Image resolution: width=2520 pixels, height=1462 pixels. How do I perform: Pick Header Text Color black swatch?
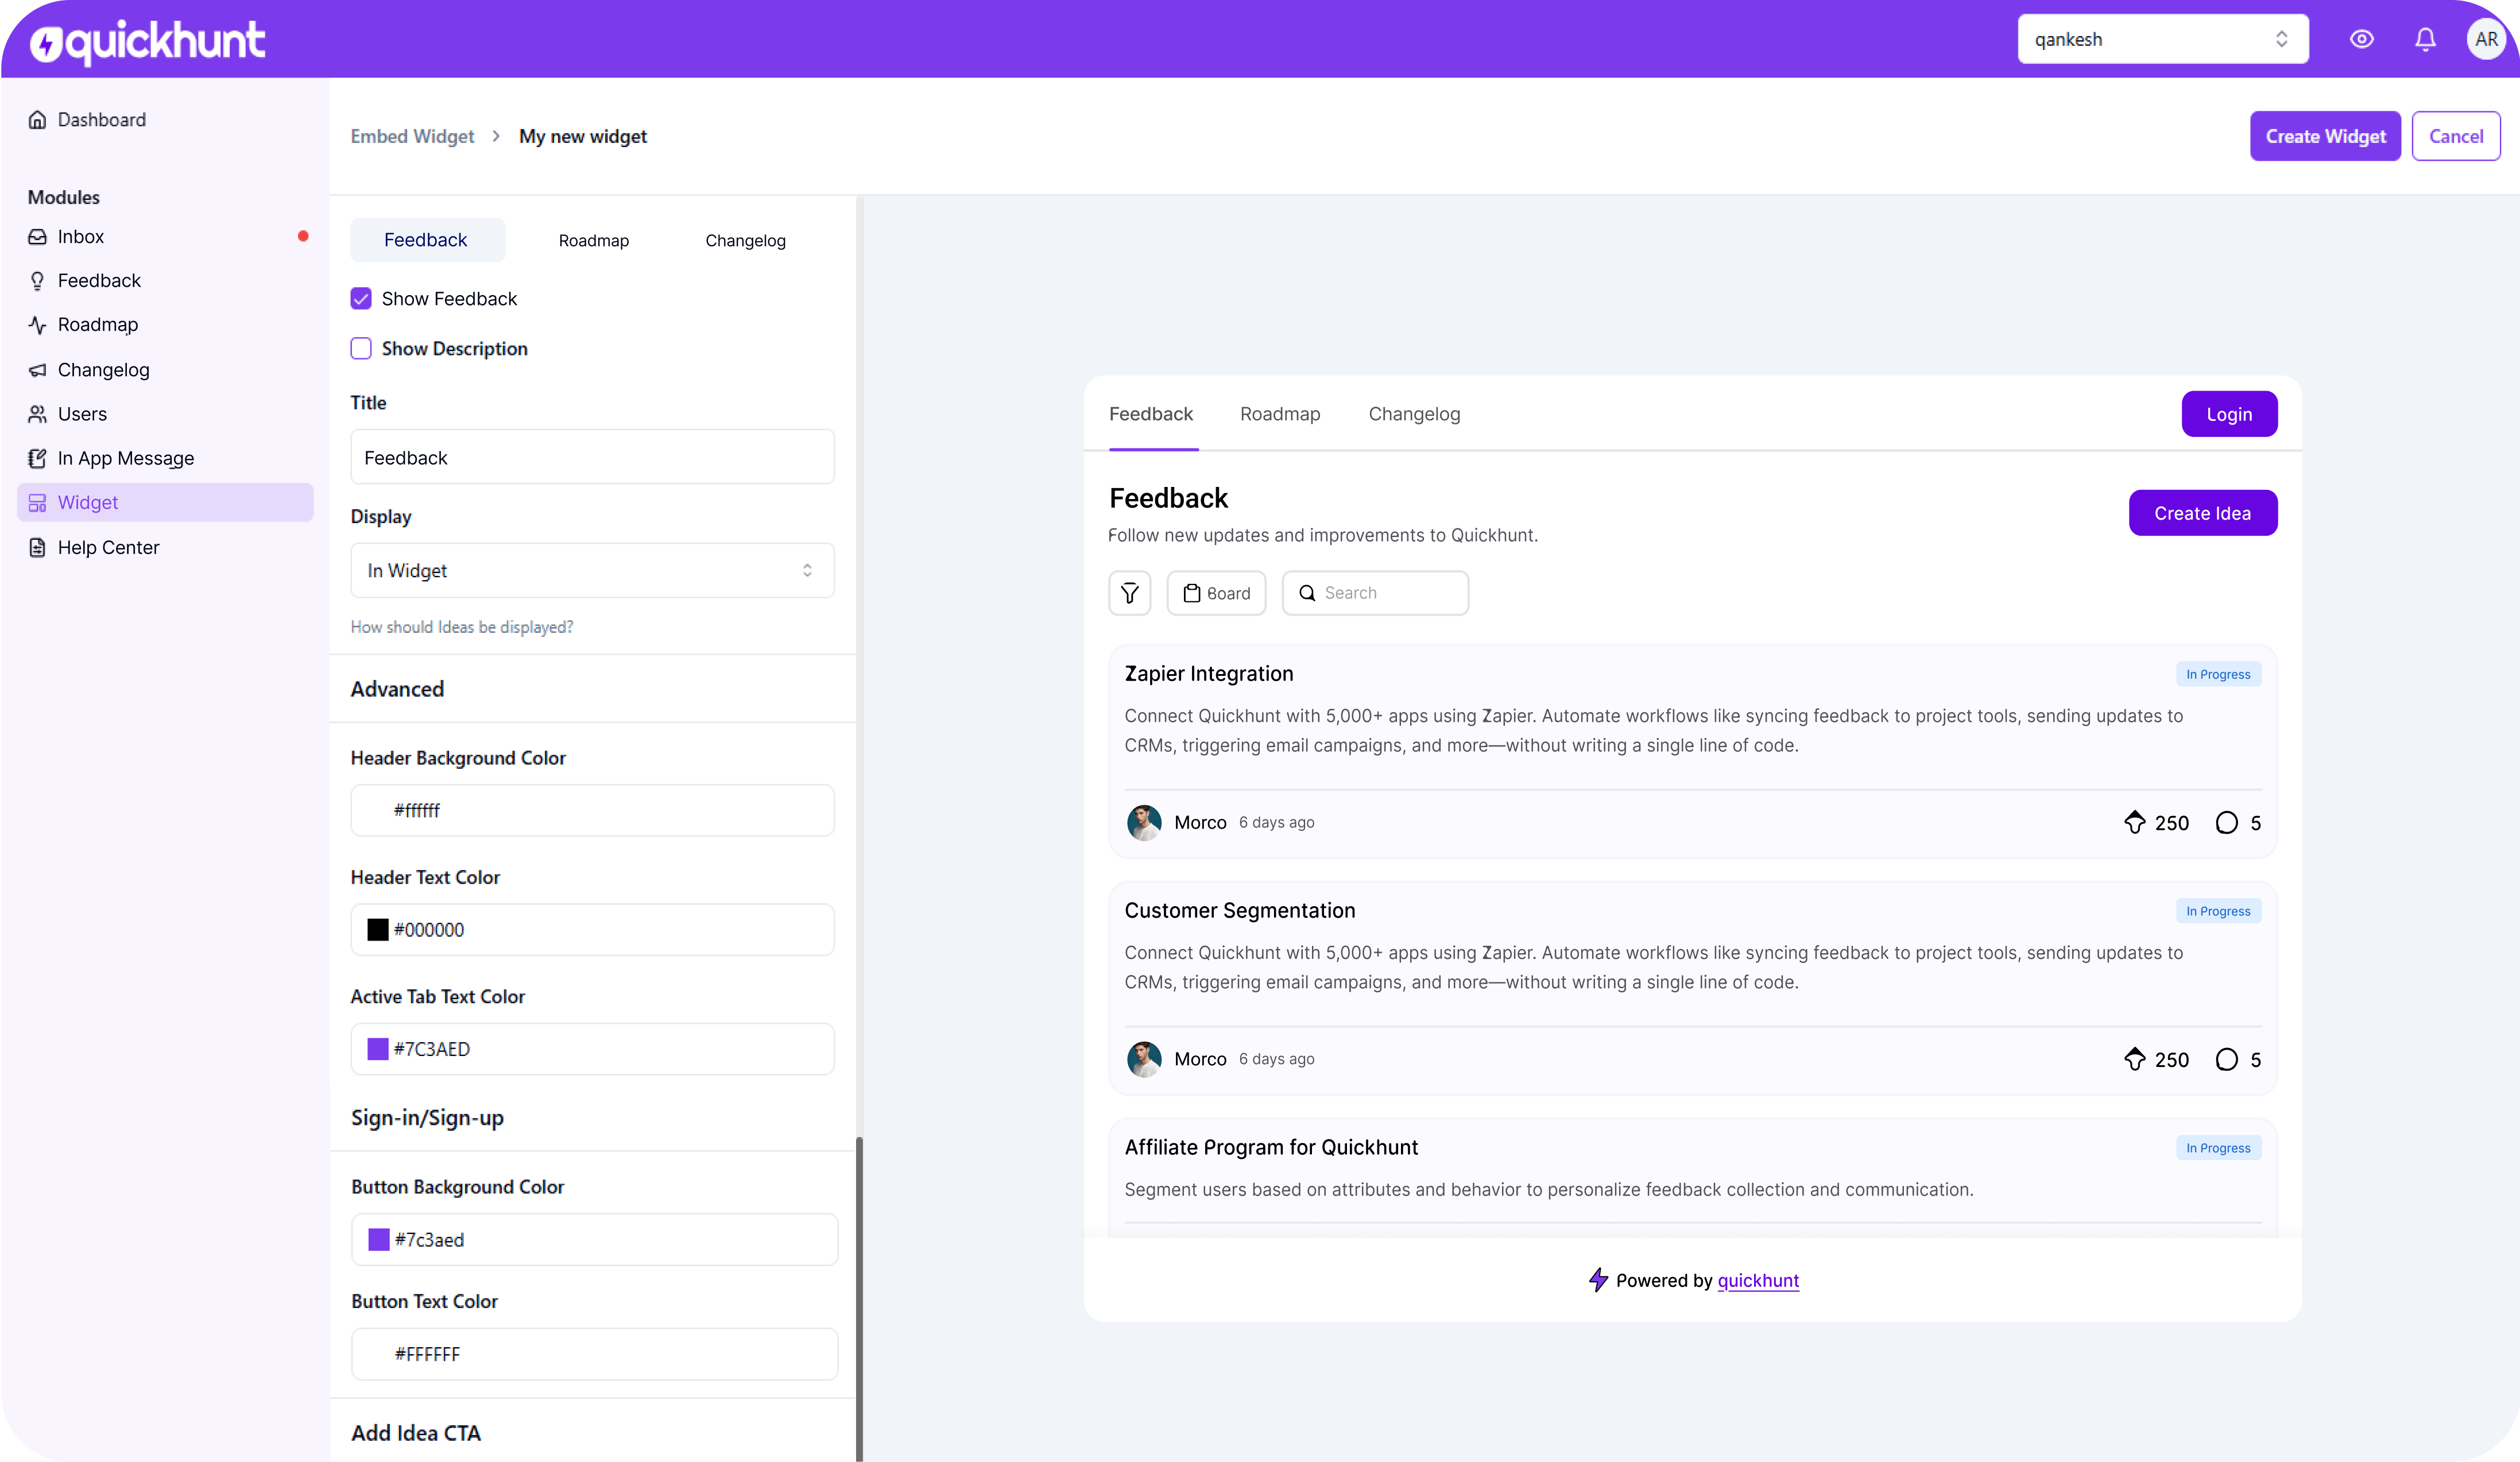click(377, 929)
